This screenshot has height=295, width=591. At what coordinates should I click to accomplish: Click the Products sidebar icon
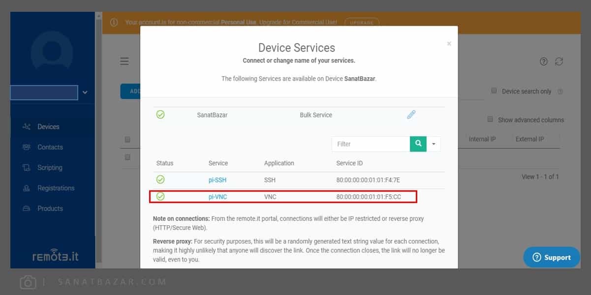(27, 208)
